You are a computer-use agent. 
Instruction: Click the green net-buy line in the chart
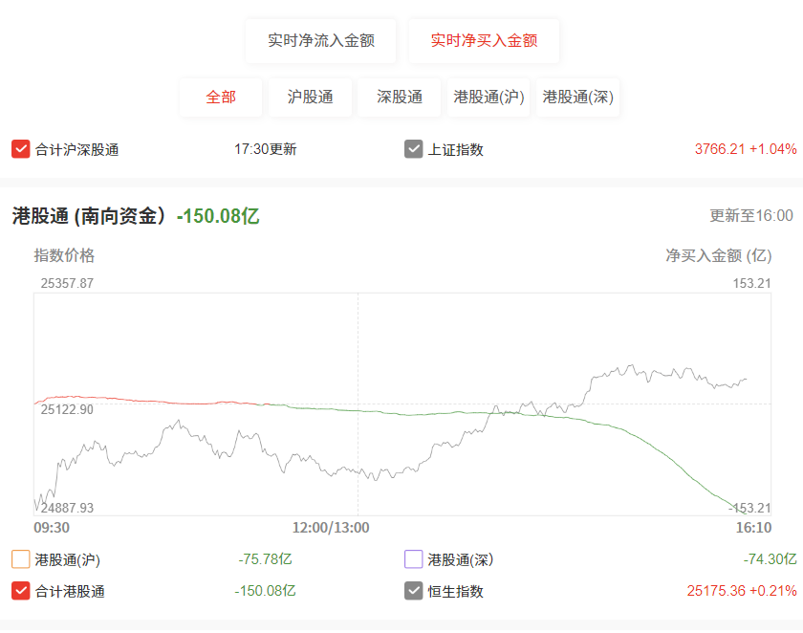[665, 455]
